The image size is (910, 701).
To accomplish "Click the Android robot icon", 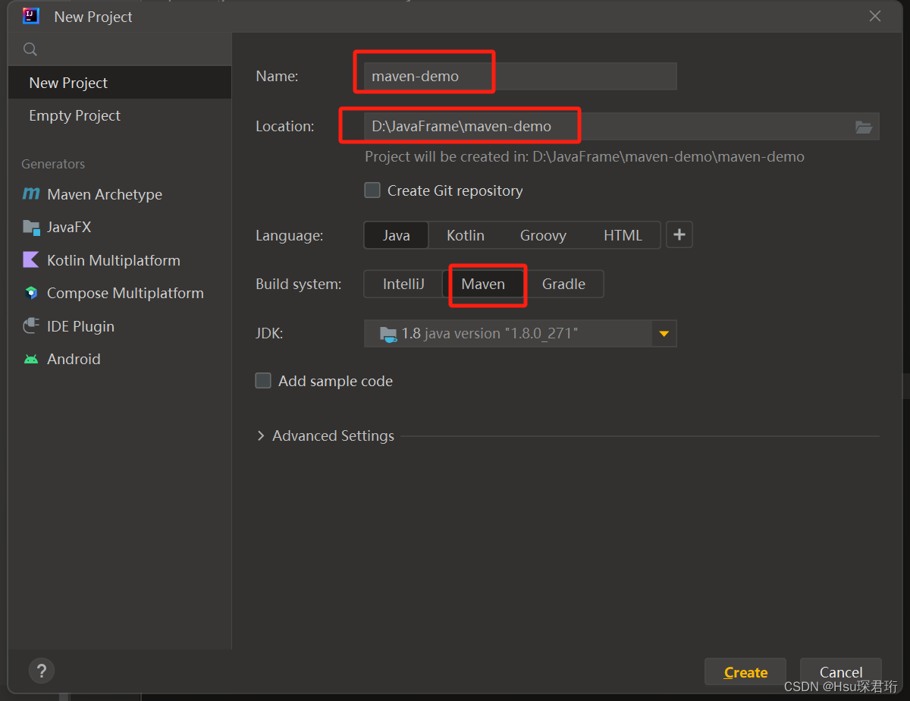I will pyautogui.click(x=31, y=359).
